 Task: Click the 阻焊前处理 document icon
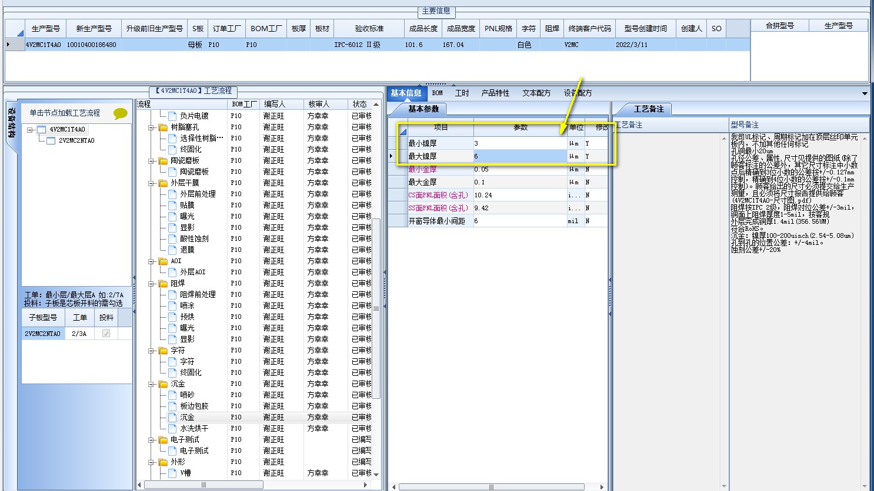click(x=172, y=294)
